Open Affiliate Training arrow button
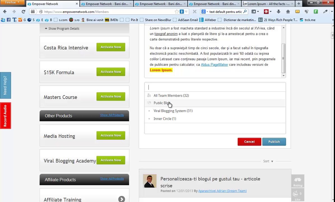Viewport: 335px width, 202px height. point(122,199)
